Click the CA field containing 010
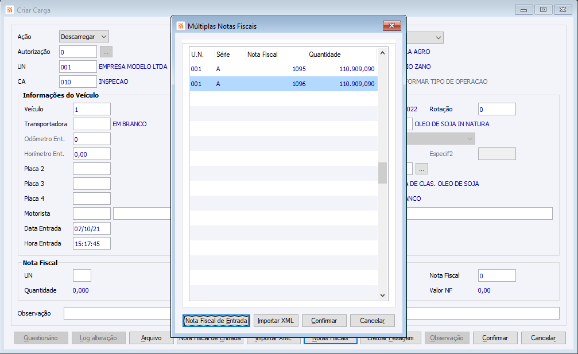 [x=78, y=82]
